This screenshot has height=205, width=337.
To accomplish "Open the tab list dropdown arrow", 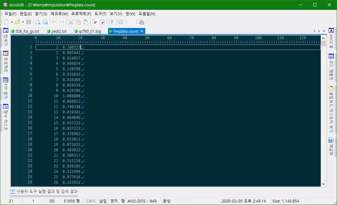I will 324,31.
